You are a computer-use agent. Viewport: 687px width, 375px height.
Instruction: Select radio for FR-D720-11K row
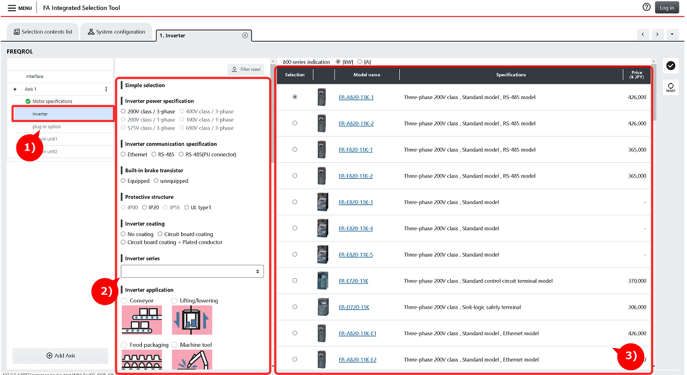coord(295,307)
